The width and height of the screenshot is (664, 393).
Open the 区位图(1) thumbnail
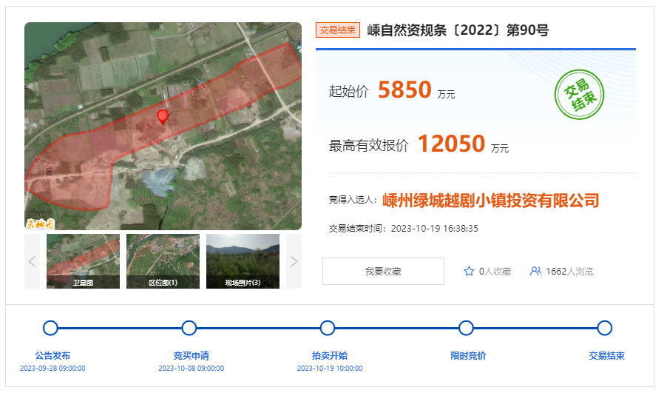[163, 261]
